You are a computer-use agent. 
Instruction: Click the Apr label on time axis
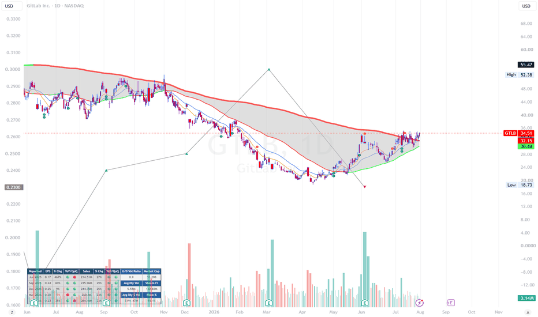point(302,312)
